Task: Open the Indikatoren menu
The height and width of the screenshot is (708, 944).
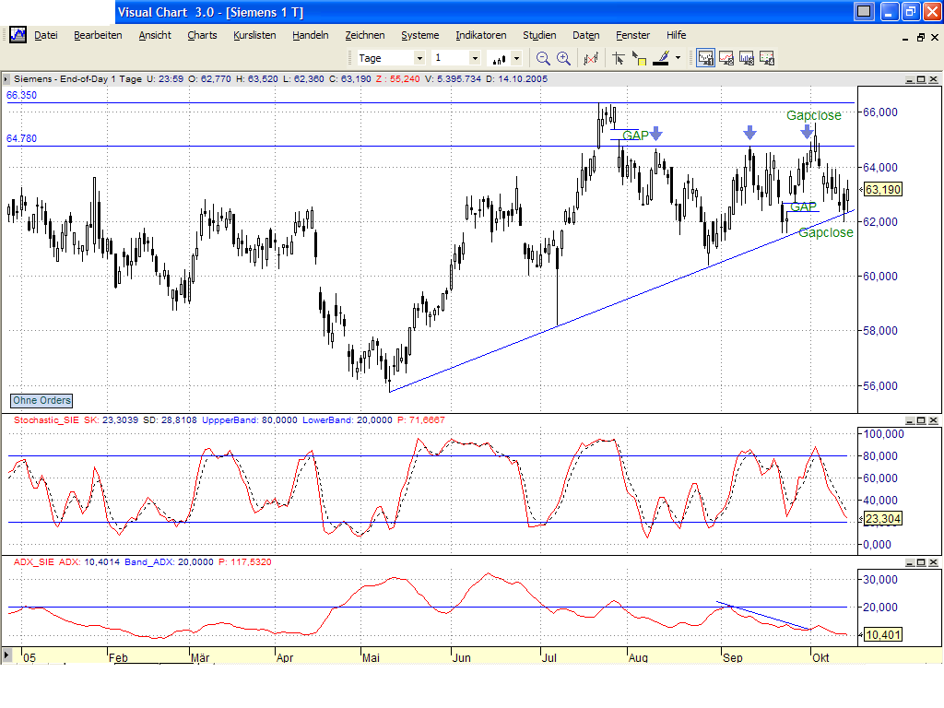Action: [480, 35]
